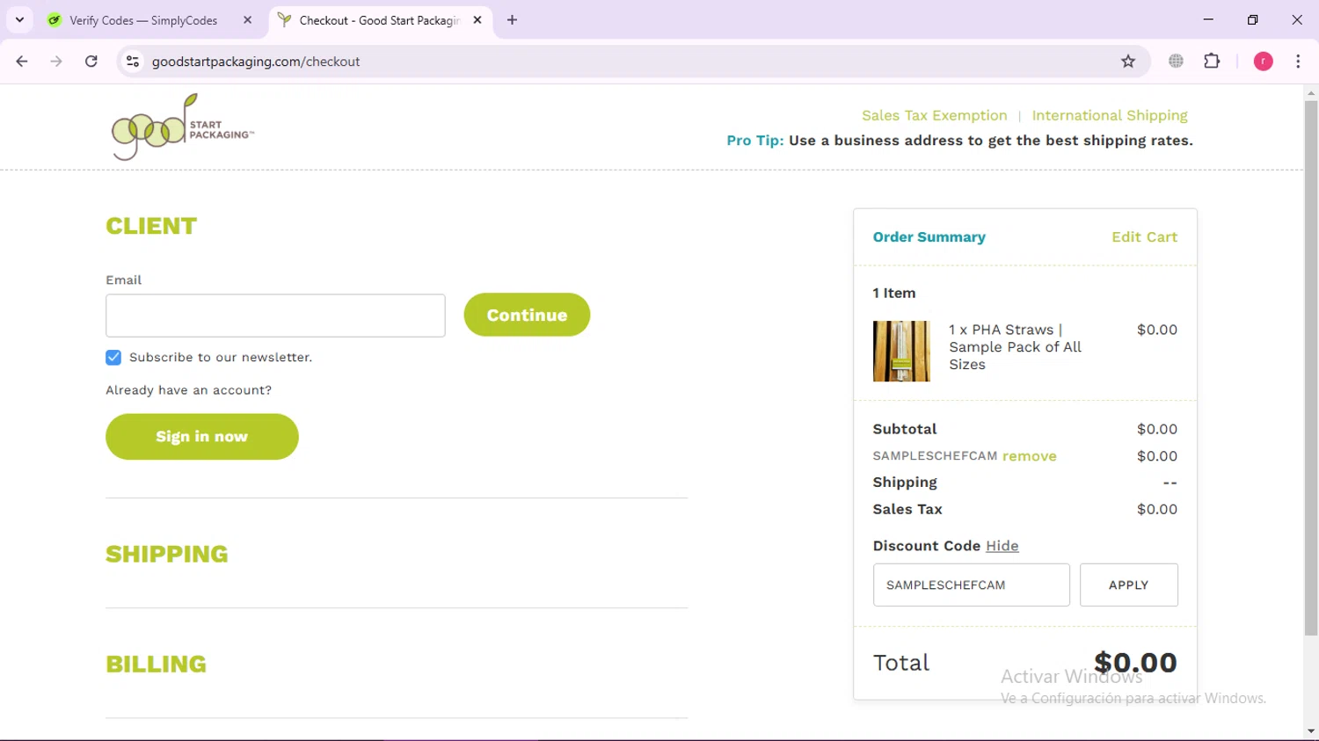Click the scrollbar up arrow
Image resolution: width=1319 pixels, height=741 pixels.
click(x=1310, y=92)
